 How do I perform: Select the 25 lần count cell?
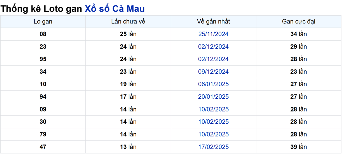[x=128, y=34]
